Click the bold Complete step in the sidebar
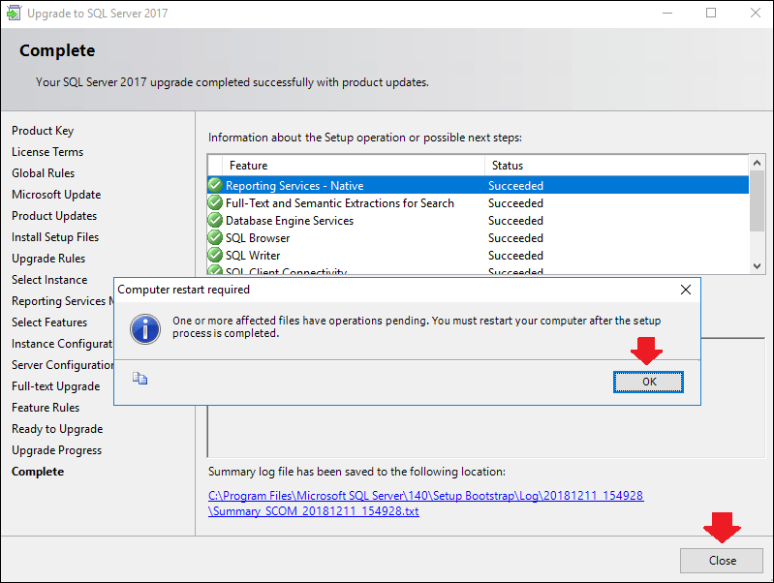The image size is (774, 583). pos(38,472)
